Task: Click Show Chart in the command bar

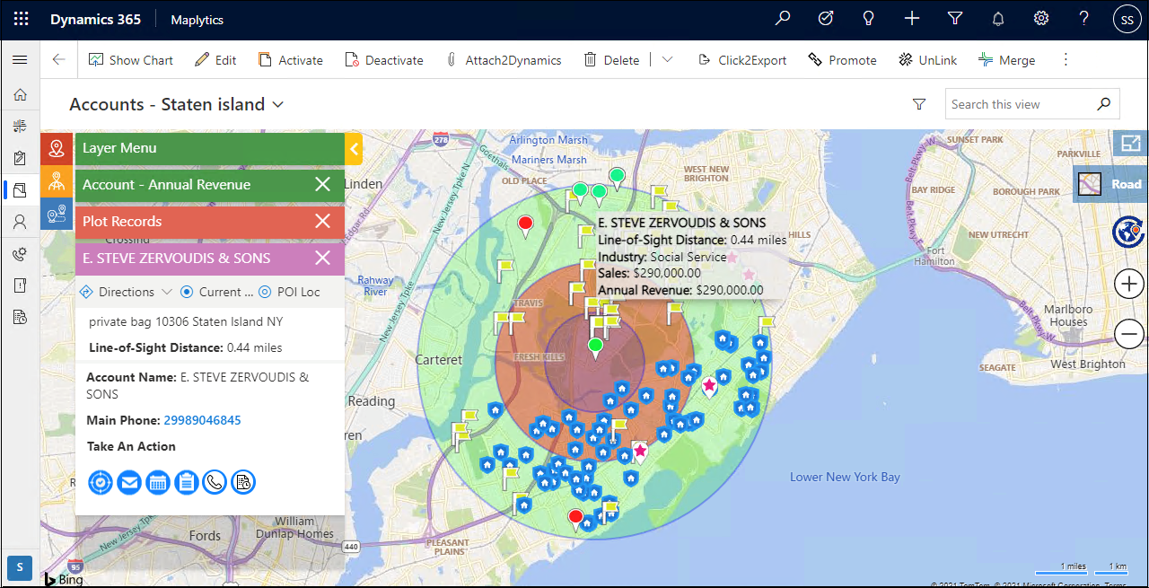Action: click(x=131, y=60)
